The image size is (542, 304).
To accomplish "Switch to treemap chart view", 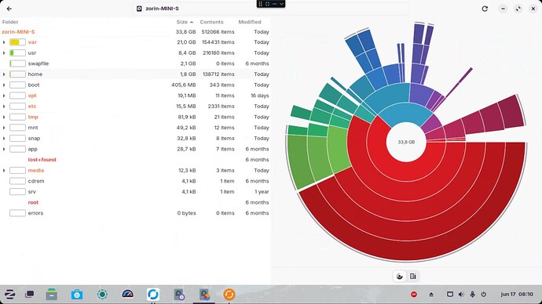I will [x=413, y=276].
